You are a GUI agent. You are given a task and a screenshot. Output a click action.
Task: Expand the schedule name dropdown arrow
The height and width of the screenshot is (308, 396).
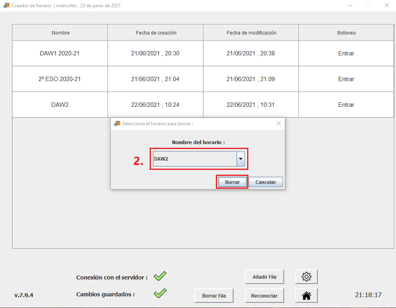point(240,159)
